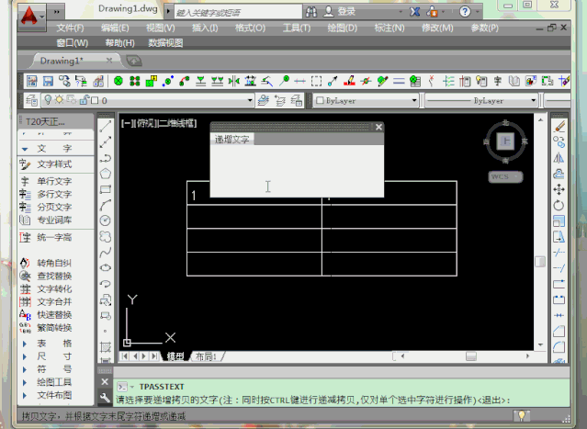Click the 字 character icon in the top toolbar
The height and width of the screenshot is (429, 587).
(x=498, y=81)
